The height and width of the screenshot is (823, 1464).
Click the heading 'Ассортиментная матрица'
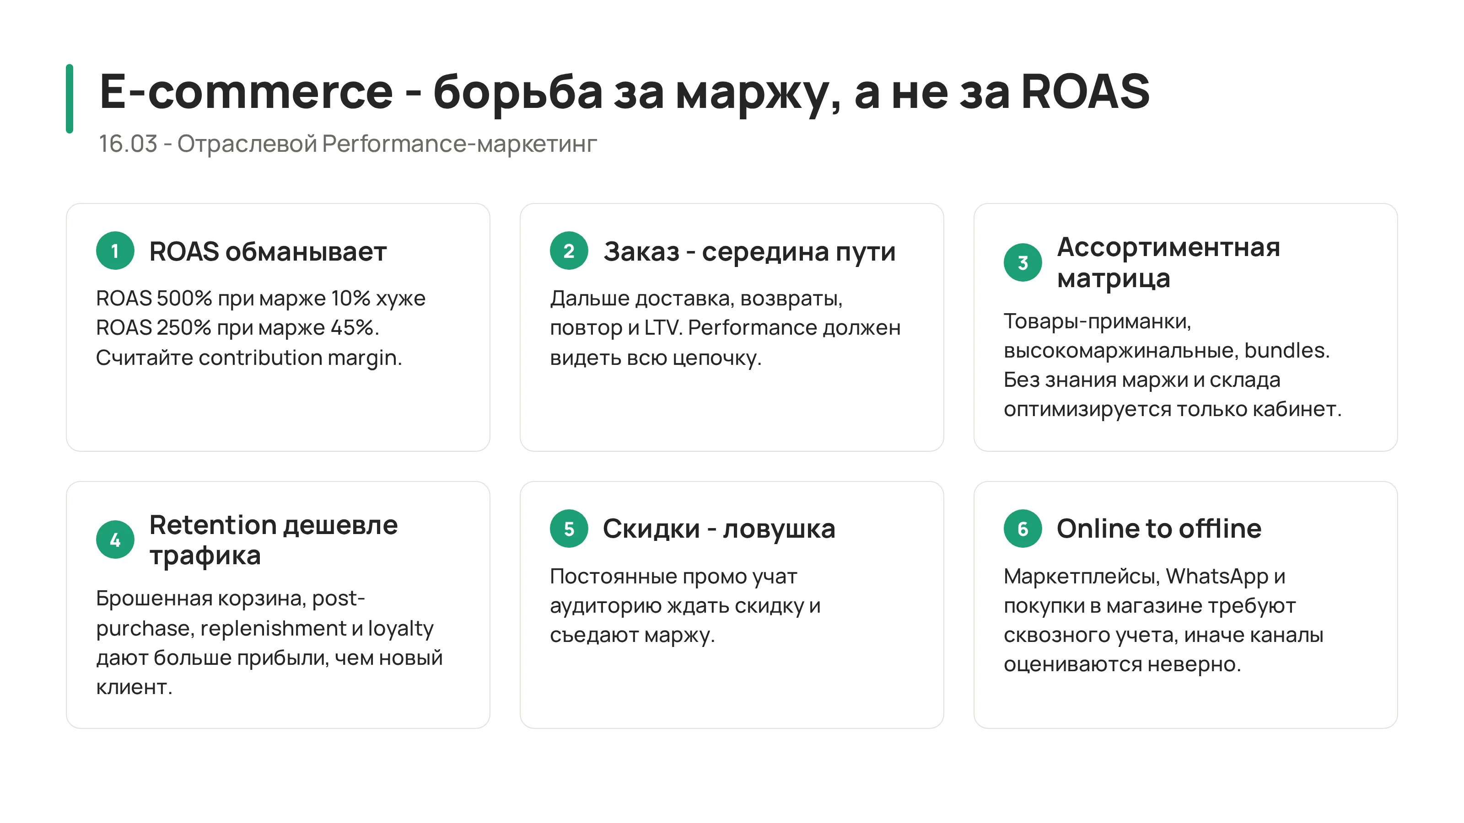[x=1168, y=262]
